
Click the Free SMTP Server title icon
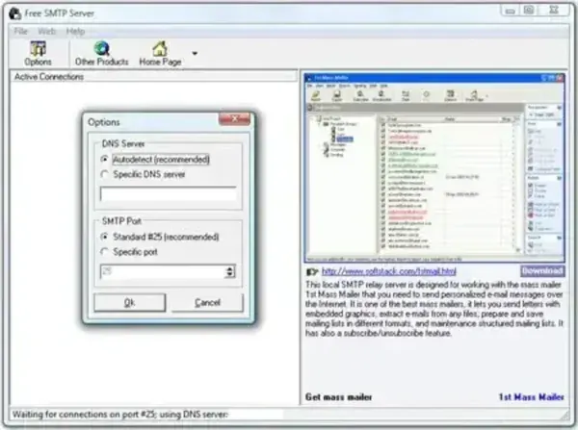(x=15, y=13)
